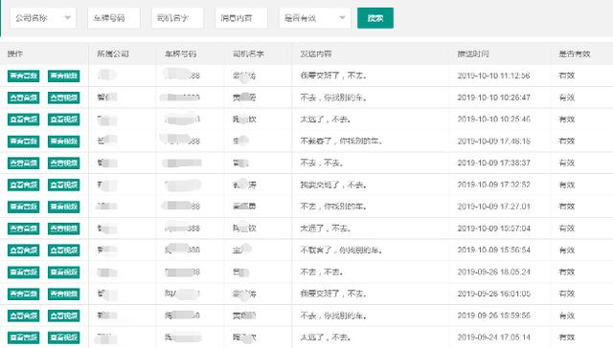
Task: Click 查看视频 for the 18:05:24 row
Action: [64, 272]
